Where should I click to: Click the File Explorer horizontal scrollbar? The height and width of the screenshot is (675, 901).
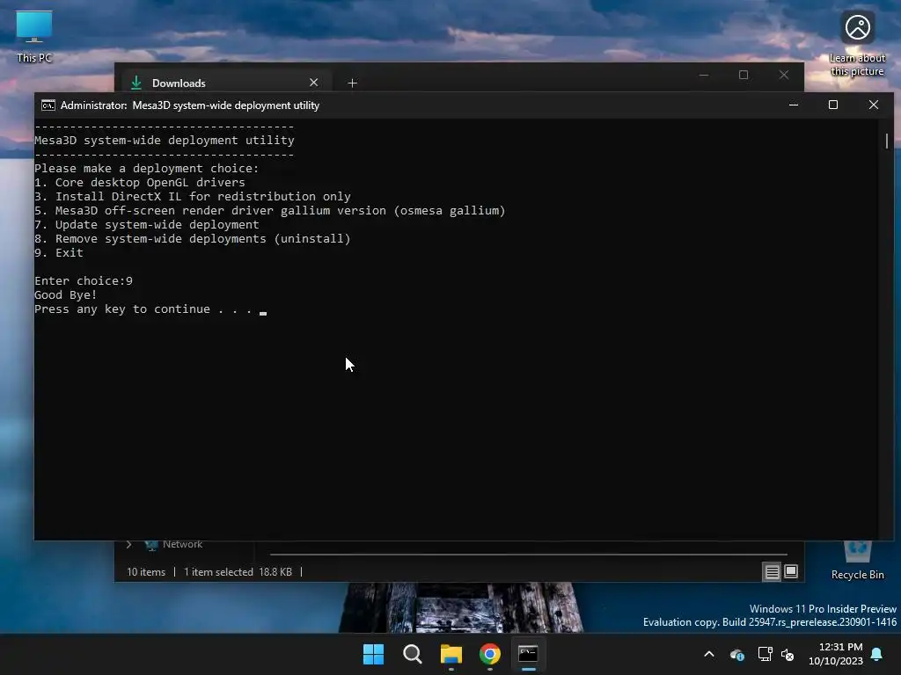coord(529,555)
